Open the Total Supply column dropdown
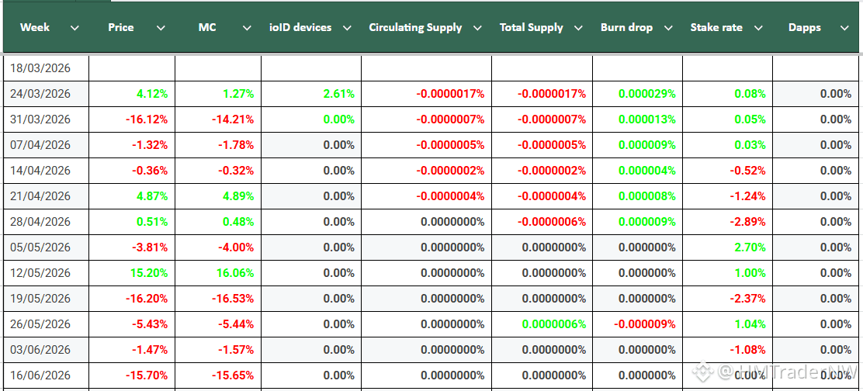The height and width of the screenshot is (391, 863). coord(578,28)
